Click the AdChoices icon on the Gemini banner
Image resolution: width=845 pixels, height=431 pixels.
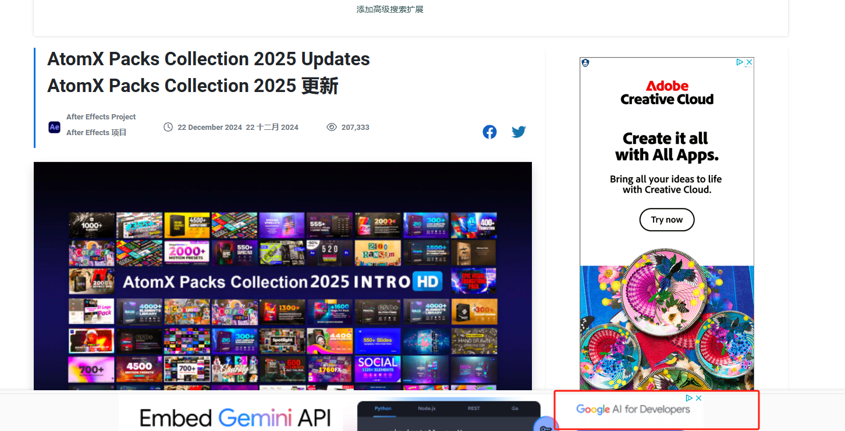click(x=689, y=398)
